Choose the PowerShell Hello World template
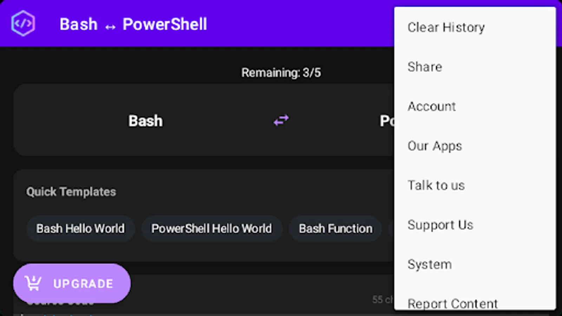562x316 pixels. pos(211,228)
